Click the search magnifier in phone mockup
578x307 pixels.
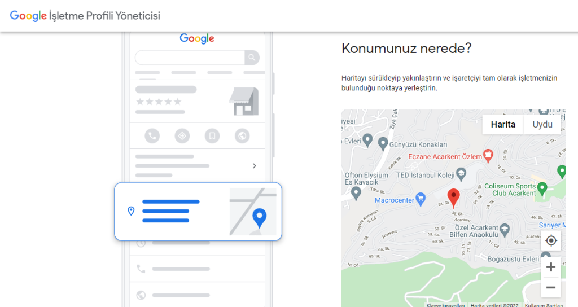(252, 58)
